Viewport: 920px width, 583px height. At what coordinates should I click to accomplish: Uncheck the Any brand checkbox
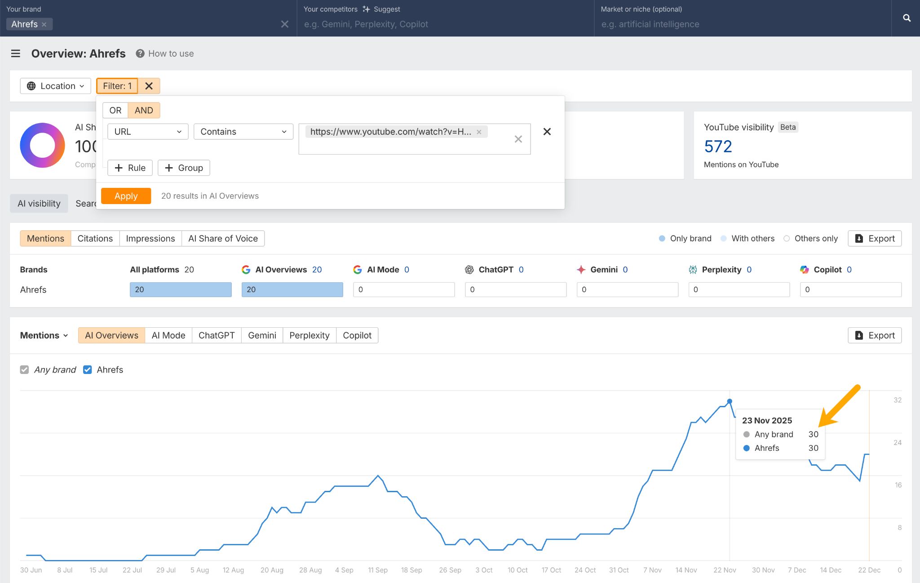click(25, 369)
